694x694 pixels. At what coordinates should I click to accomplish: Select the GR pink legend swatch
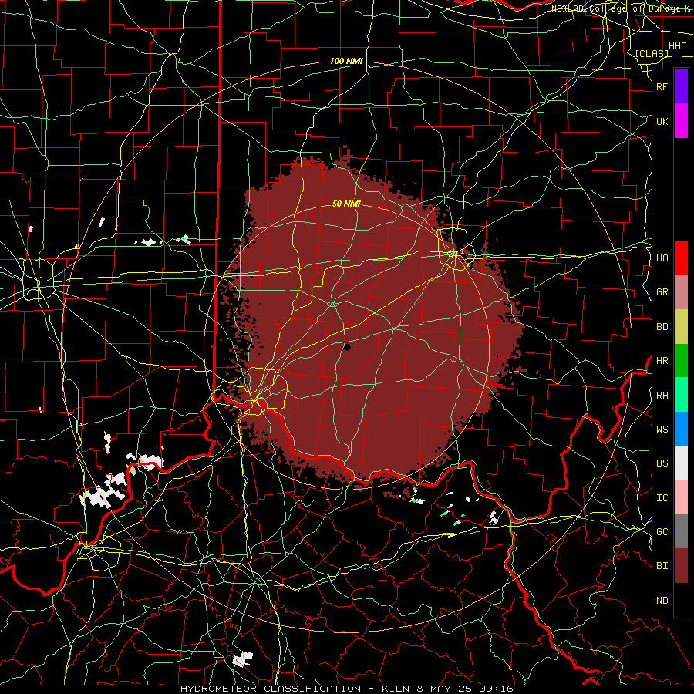tap(681, 292)
